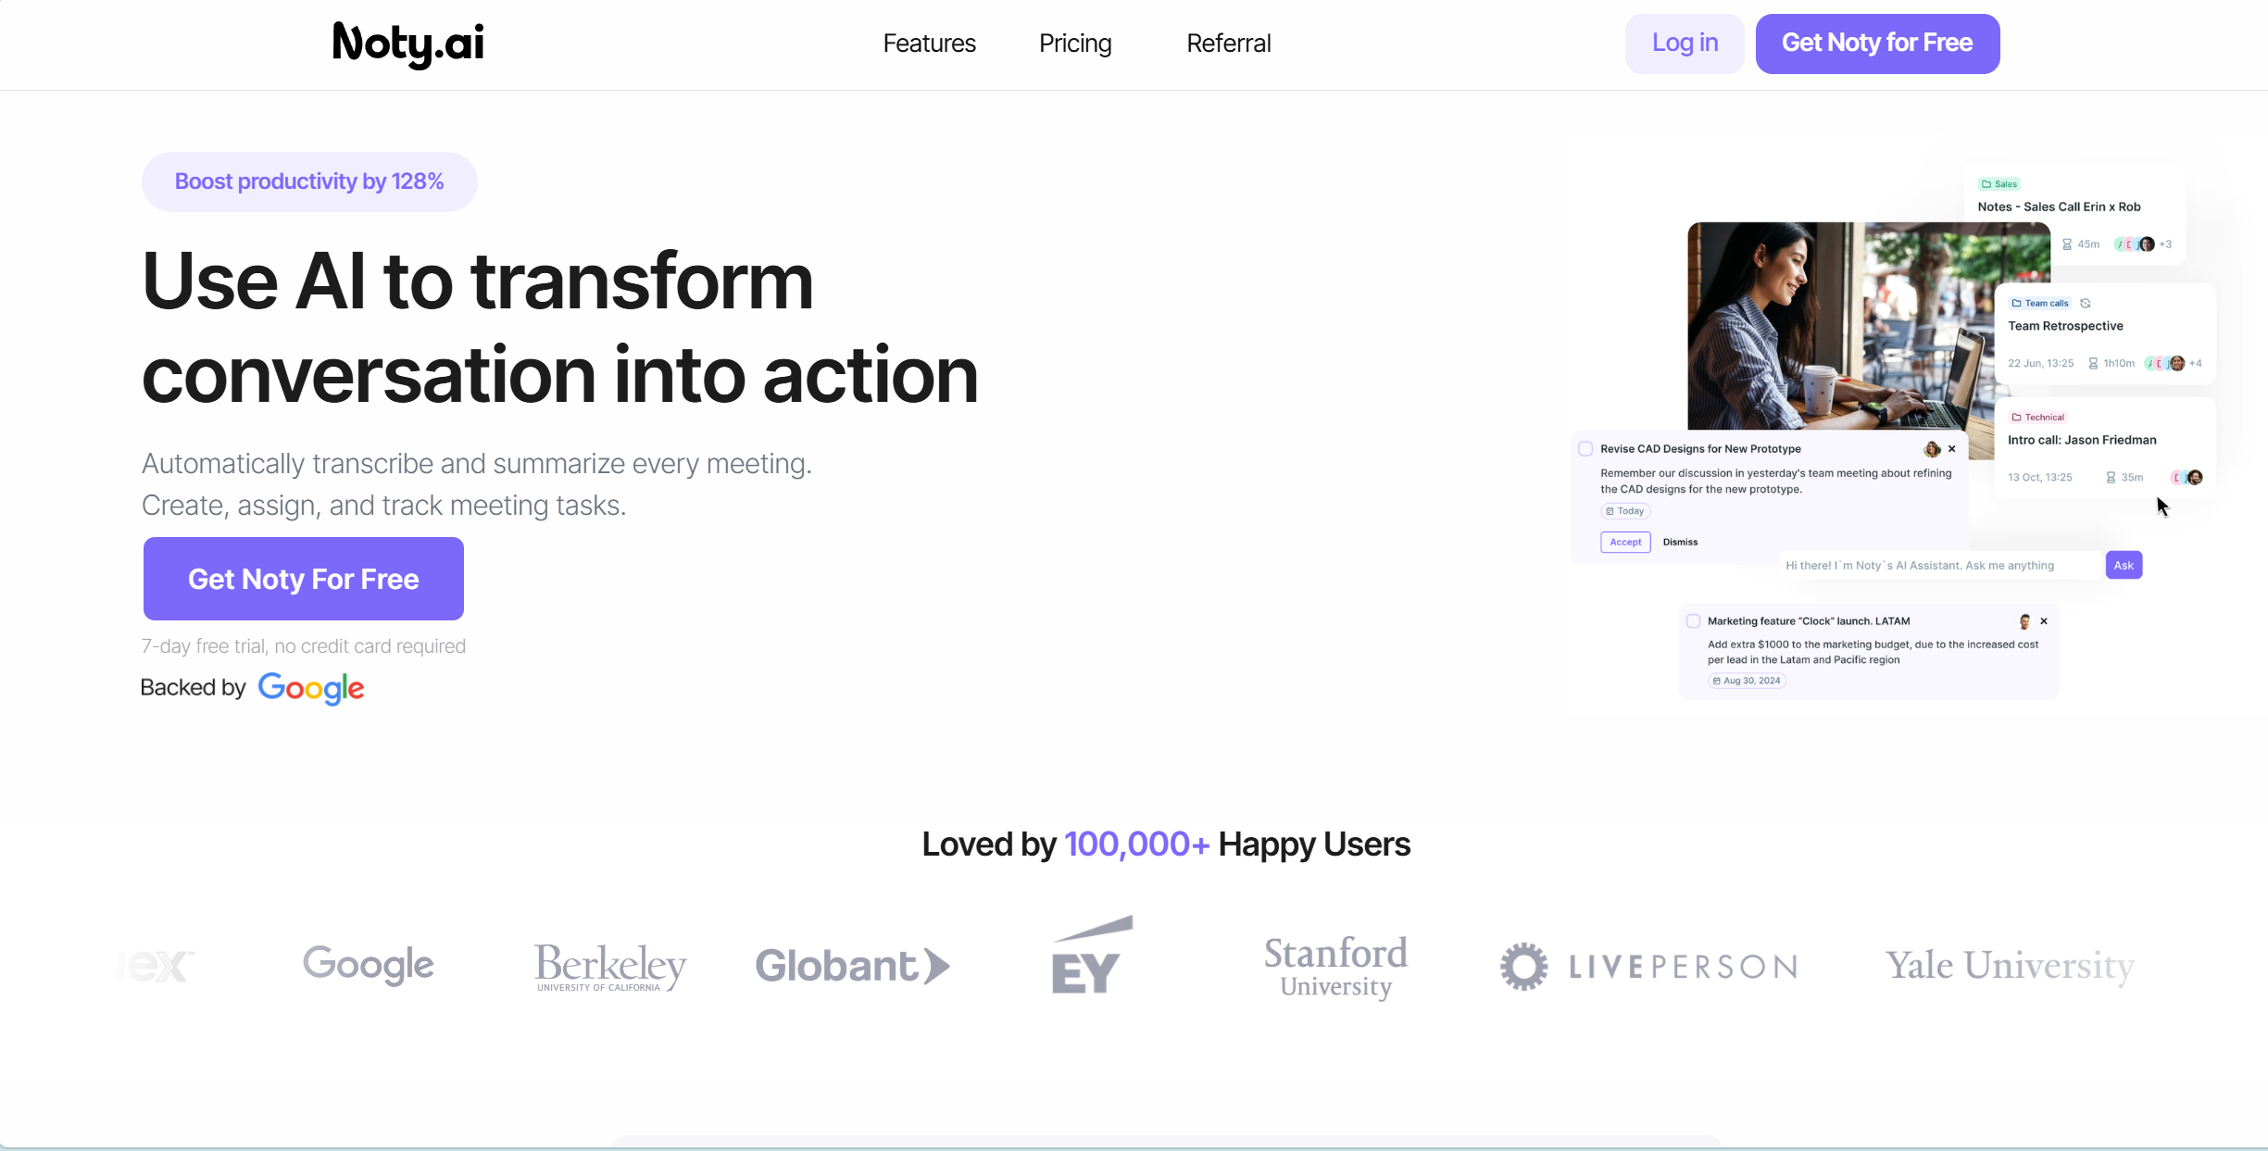Click the Automatically transcribe and summarize subtitle

coord(477,484)
